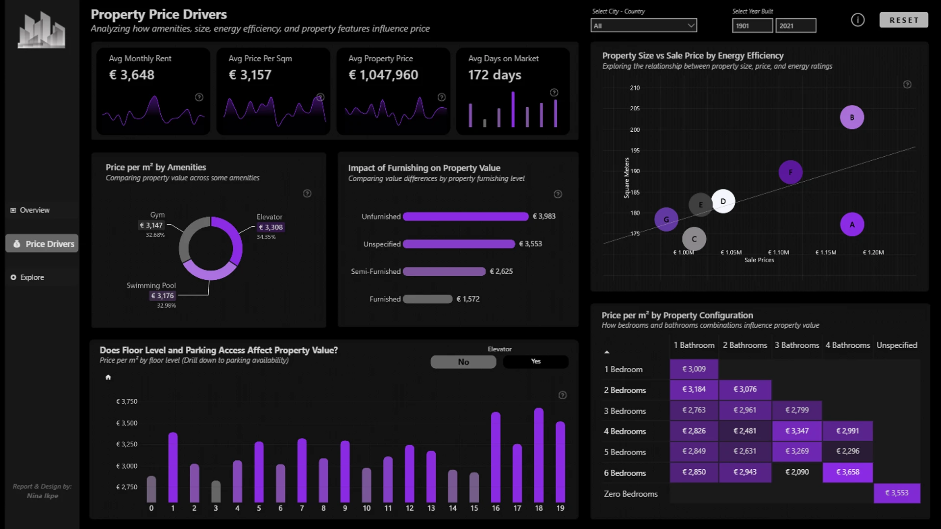This screenshot has height=529, width=941.
Task: Click help icon on Avg Monthly Rent card
Action: click(x=199, y=97)
